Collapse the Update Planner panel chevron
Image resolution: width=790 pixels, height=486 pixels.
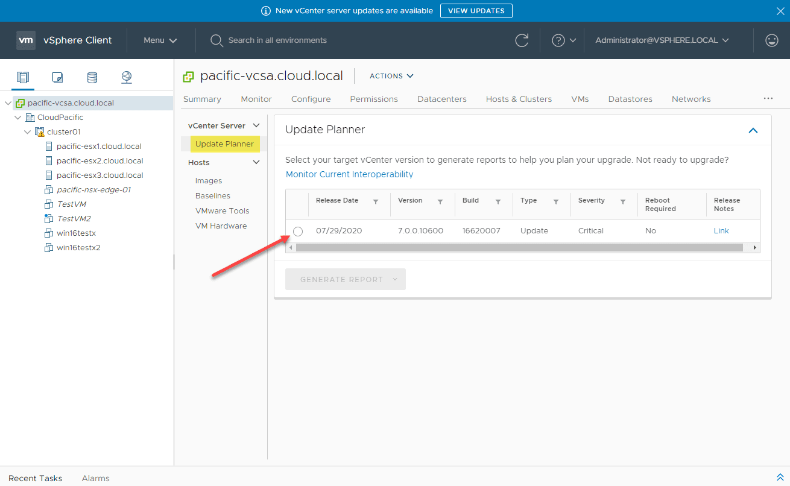click(753, 130)
